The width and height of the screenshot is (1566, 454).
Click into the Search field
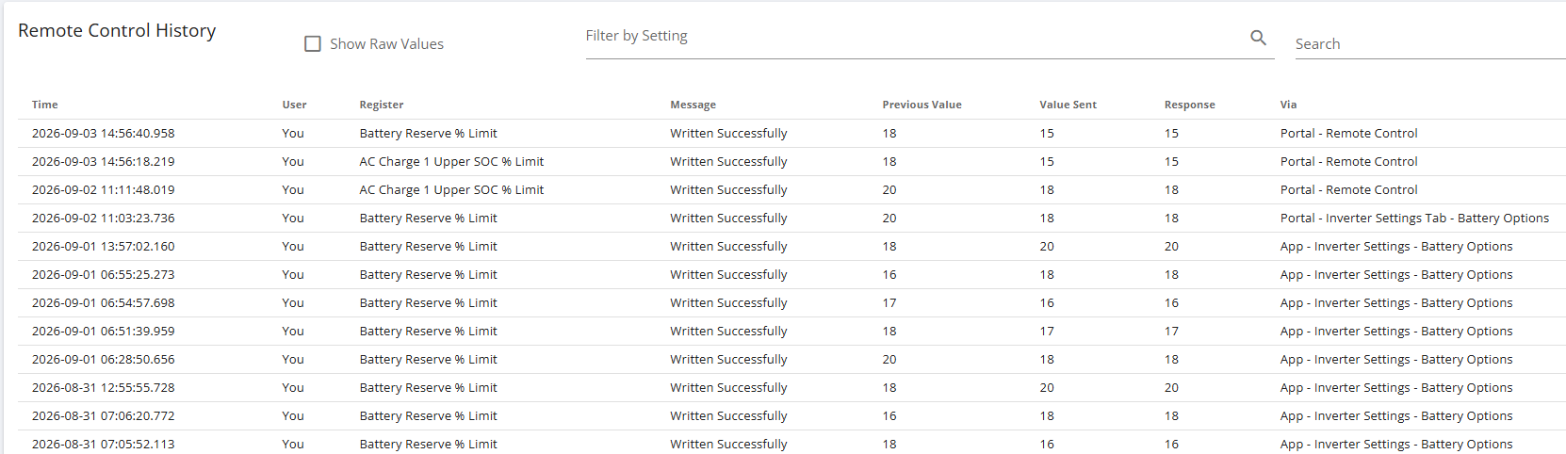(1429, 44)
